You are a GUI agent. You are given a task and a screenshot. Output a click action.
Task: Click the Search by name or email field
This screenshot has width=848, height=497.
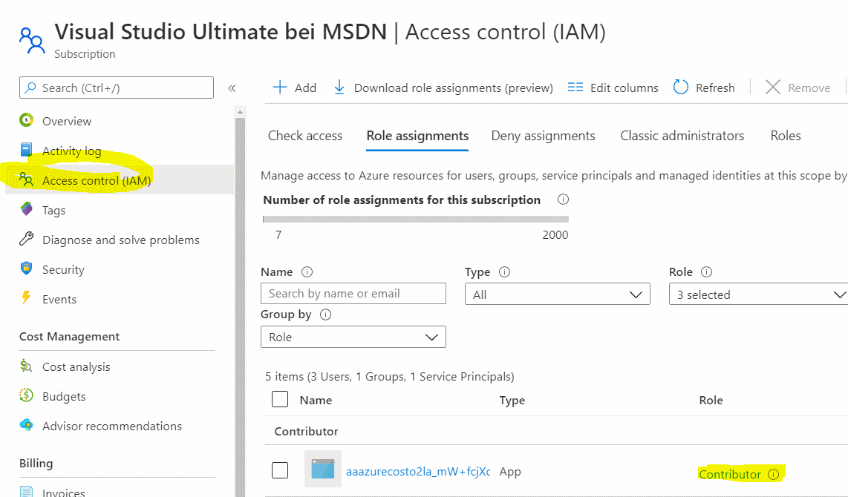pos(353,294)
